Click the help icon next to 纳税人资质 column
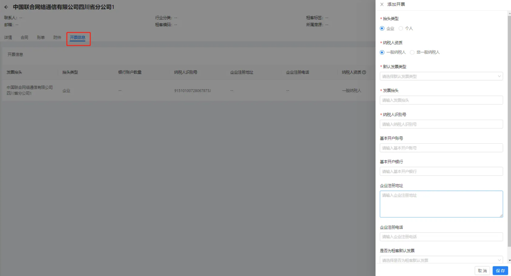Image resolution: width=511 pixels, height=276 pixels. click(364, 72)
